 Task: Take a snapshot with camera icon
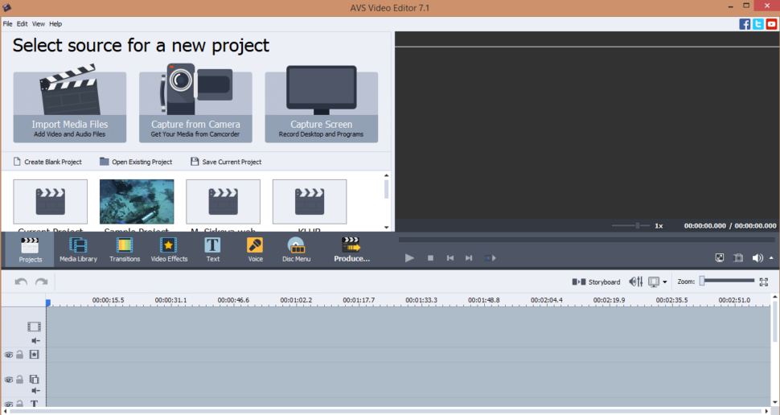(738, 257)
